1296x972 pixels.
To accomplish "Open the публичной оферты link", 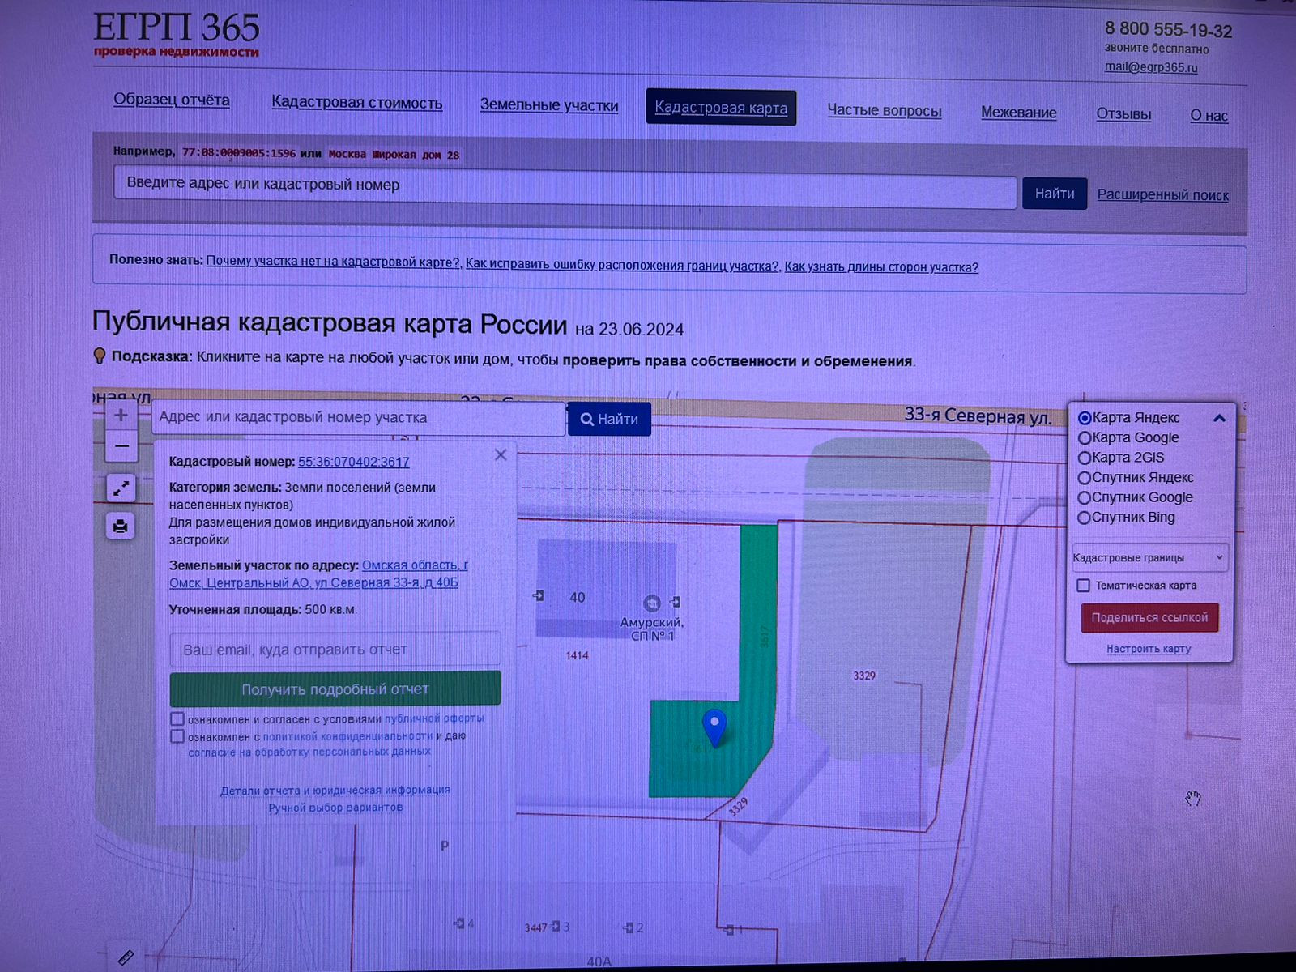I will click(434, 718).
